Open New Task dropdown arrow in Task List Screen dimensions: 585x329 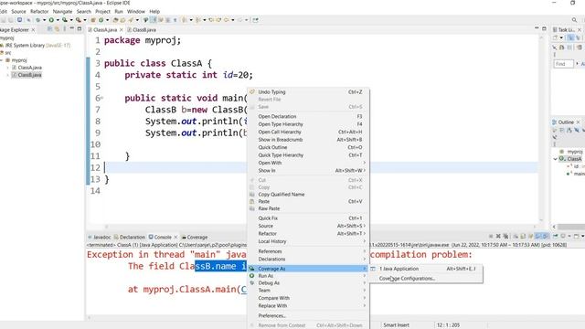coord(561,37)
